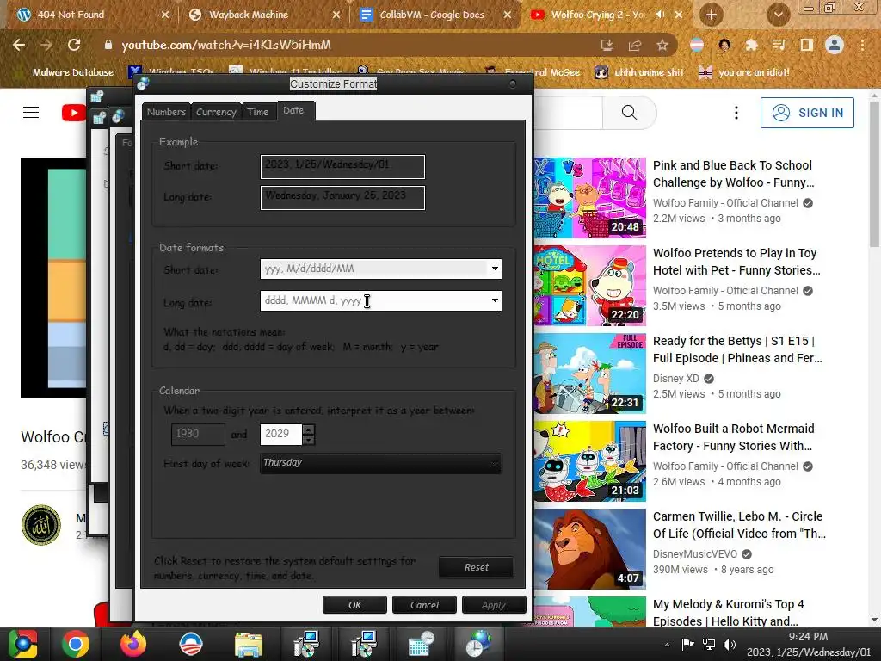Open the you are an idiot! bookmark
This screenshot has height=661, width=881.
coord(744,72)
